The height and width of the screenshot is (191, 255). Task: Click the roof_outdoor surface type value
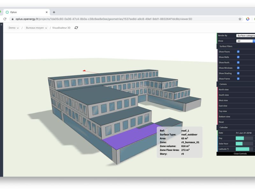click(x=189, y=134)
